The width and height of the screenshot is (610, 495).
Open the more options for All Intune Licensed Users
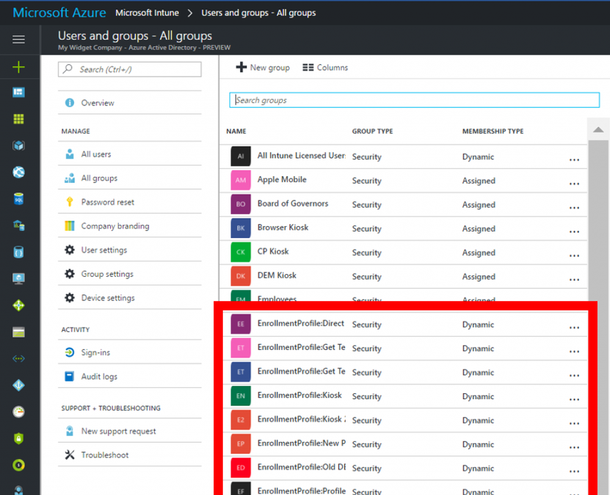tap(574, 159)
